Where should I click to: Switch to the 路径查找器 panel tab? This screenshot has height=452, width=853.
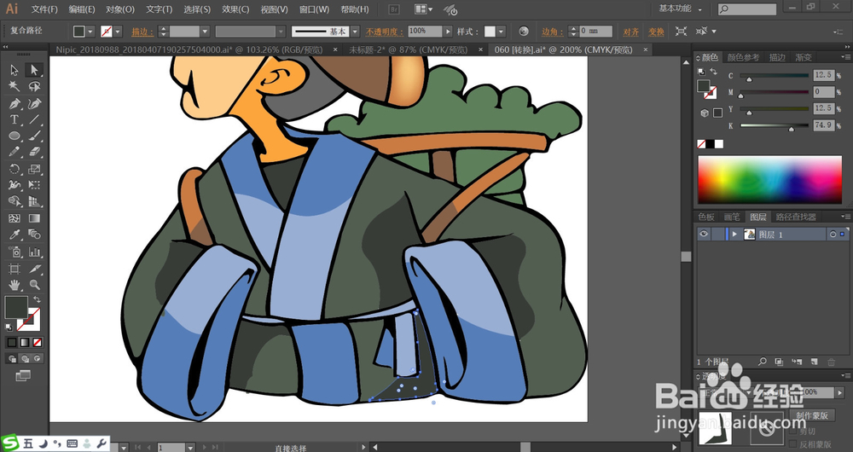point(796,217)
